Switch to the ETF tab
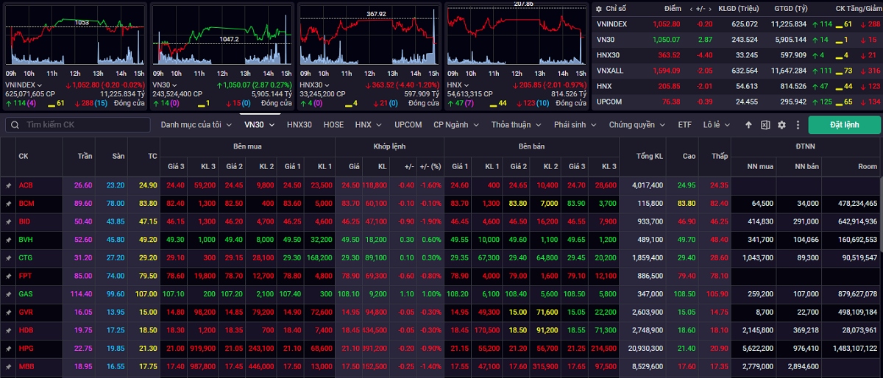The image size is (883, 378). coord(684,125)
